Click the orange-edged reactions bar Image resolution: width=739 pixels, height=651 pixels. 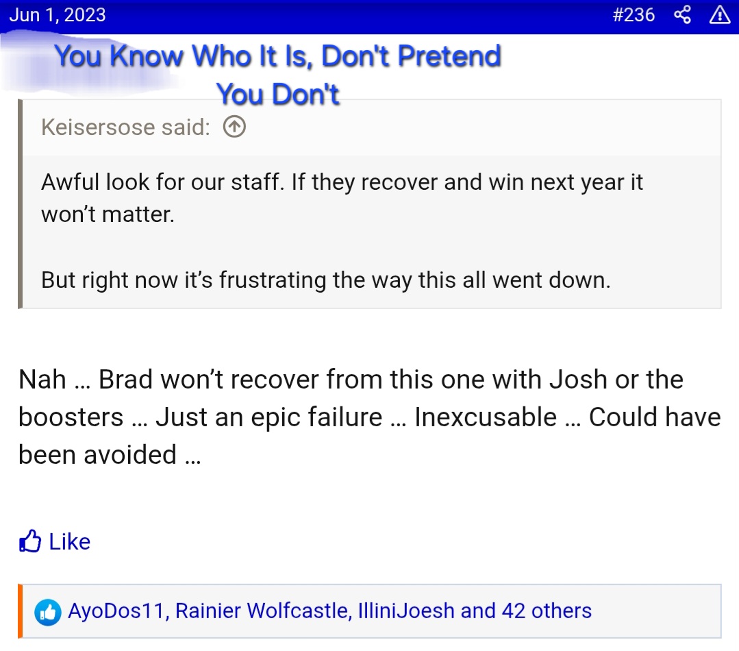coord(370,611)
